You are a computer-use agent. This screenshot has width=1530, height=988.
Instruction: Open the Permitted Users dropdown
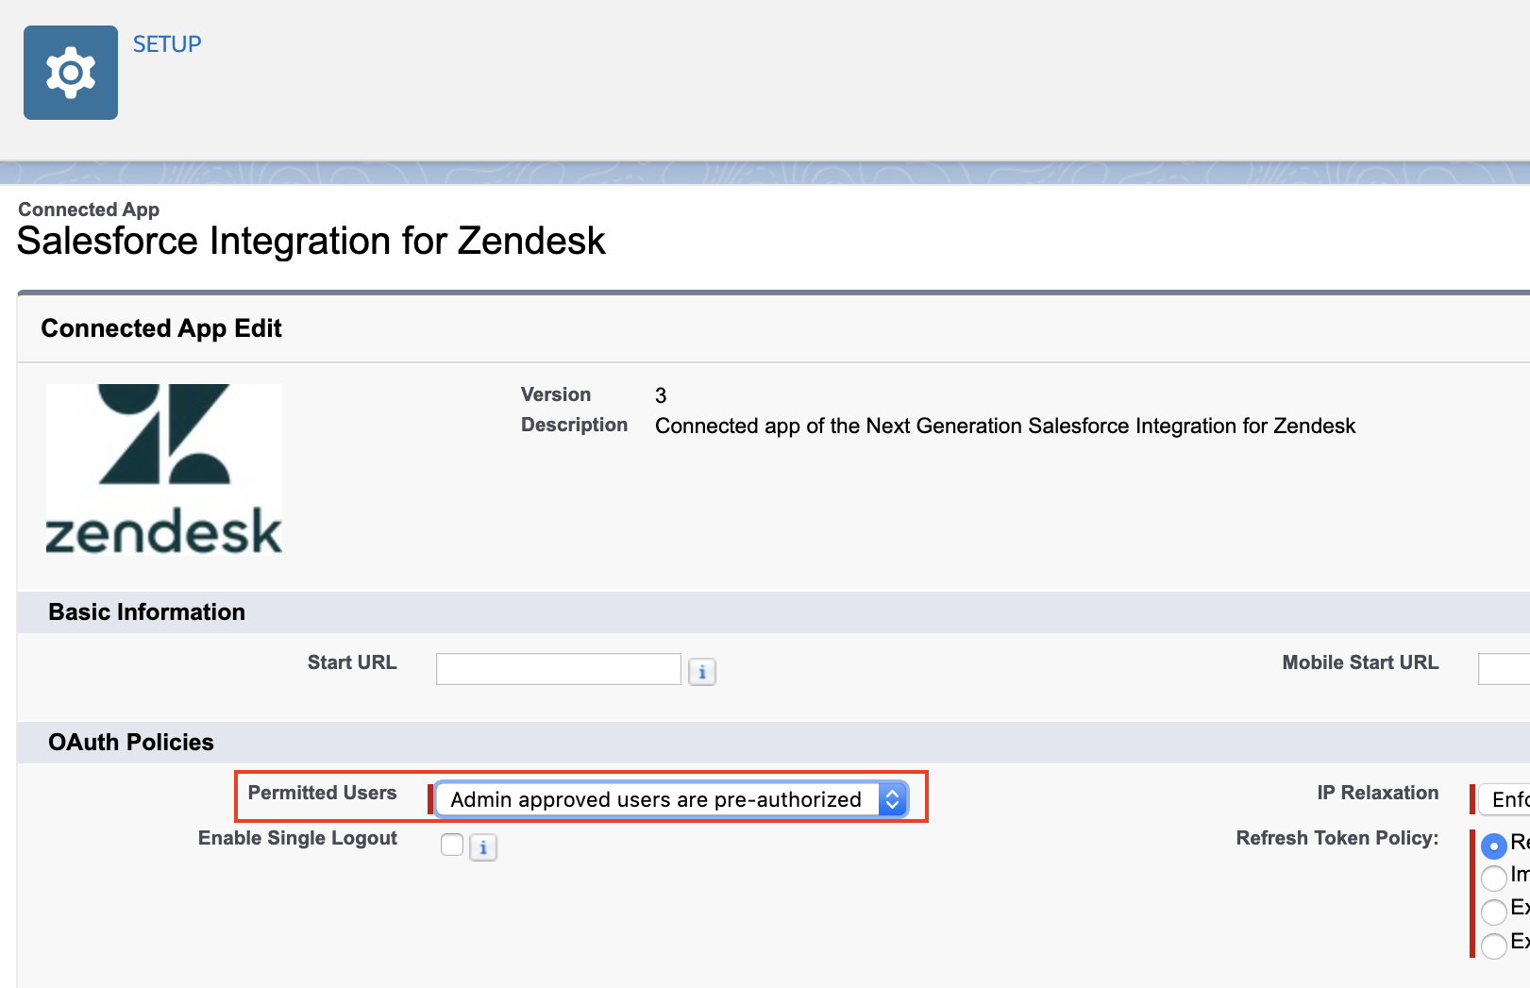coord(672,799)
